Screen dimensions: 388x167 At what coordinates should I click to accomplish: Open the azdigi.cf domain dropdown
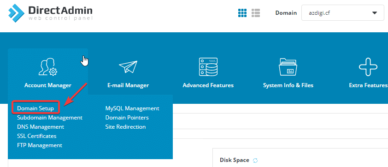click(343, 12)
